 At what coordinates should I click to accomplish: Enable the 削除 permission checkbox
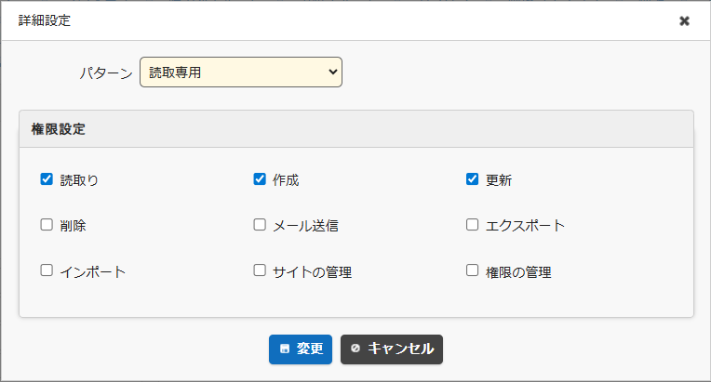point(47,225)
